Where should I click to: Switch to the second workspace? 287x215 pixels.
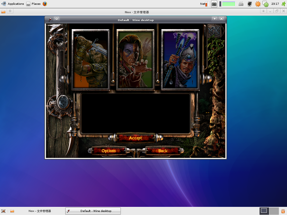[274, 211]
